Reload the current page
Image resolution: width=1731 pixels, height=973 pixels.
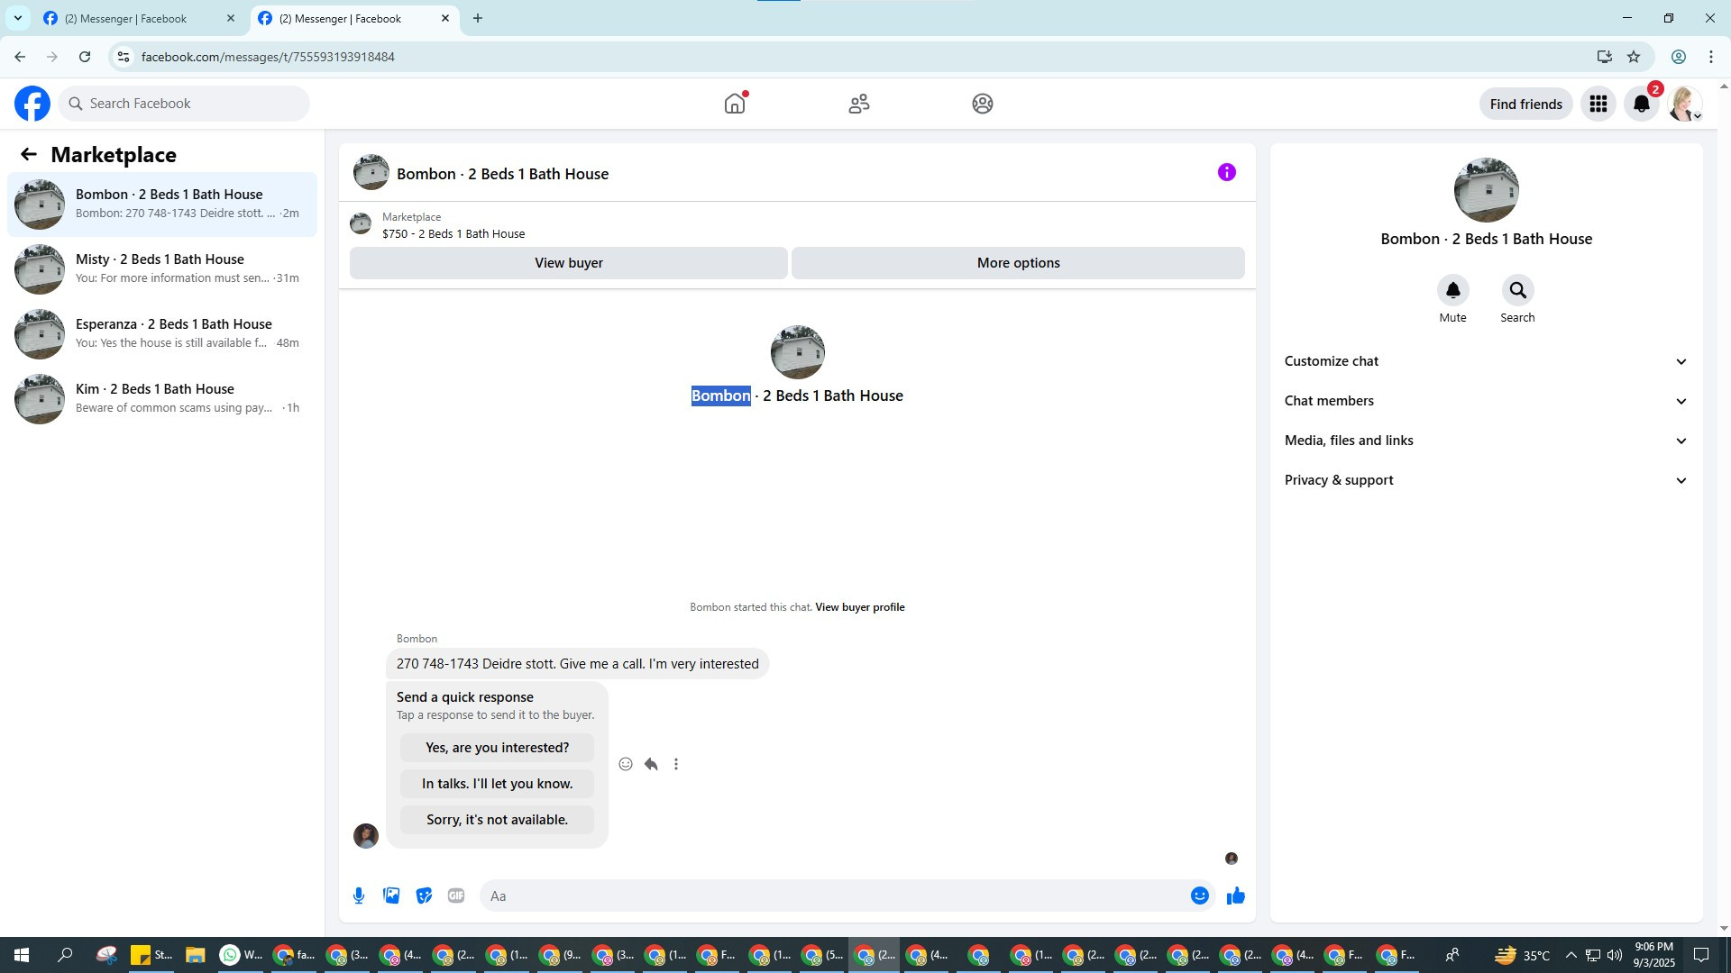click(x=85, y=57)
